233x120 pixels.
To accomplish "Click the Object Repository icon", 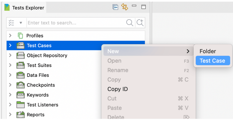I will [21, 56].
